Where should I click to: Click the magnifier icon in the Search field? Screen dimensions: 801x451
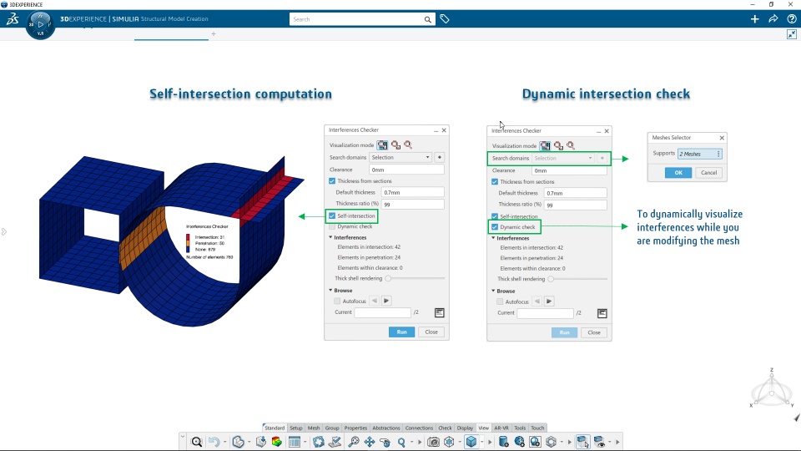(x=427, y=19)
